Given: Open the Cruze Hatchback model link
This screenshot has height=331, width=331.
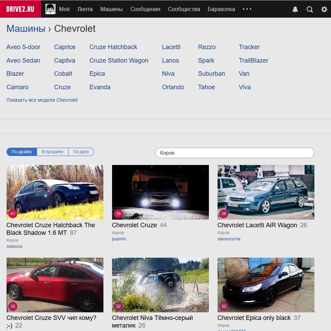Looking at the screenshot, I should pyautogui.click(x=113, y=47).
